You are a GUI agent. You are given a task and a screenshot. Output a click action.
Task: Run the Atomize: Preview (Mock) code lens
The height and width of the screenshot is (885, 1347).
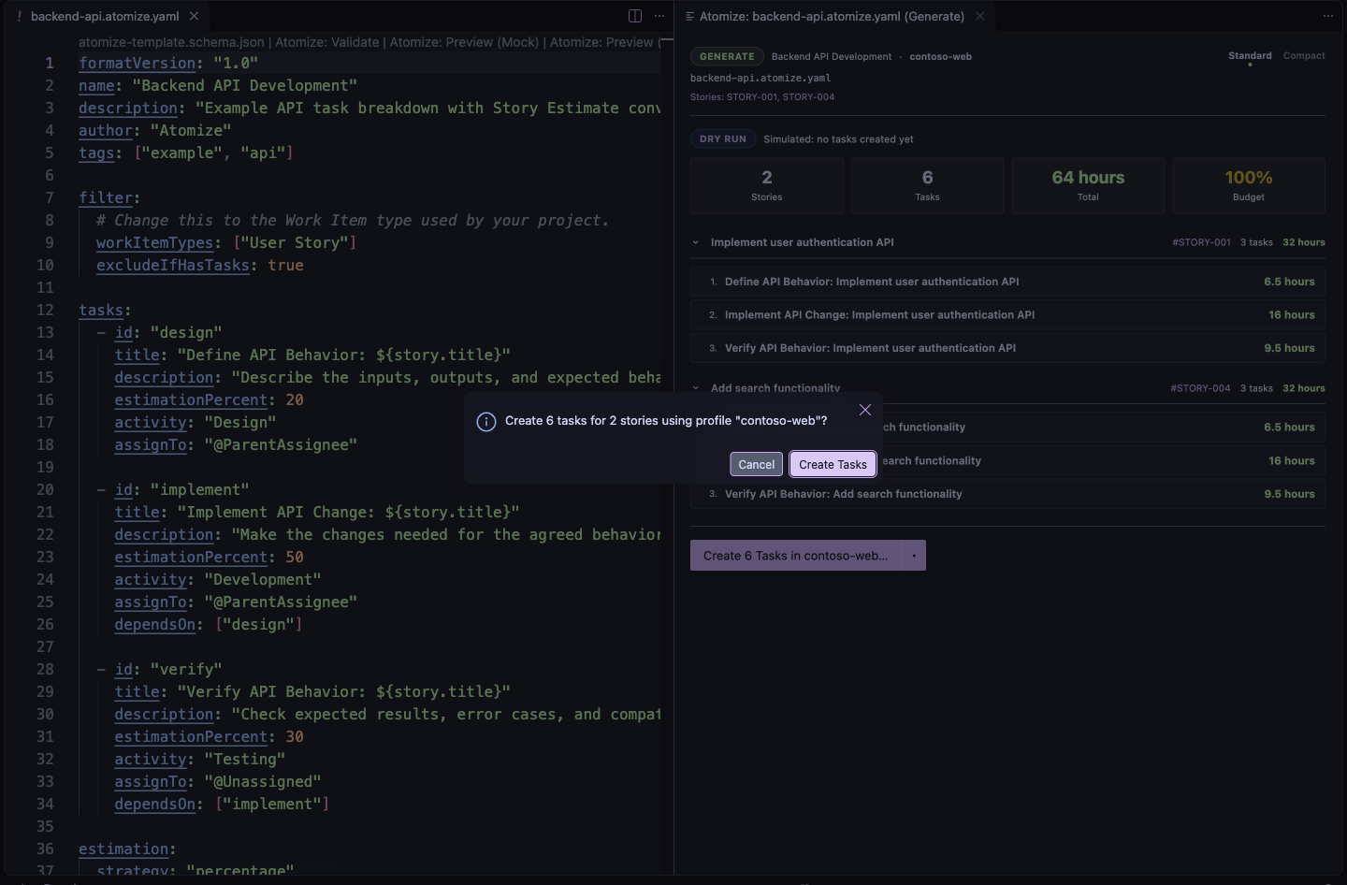(x=464, y=42)
